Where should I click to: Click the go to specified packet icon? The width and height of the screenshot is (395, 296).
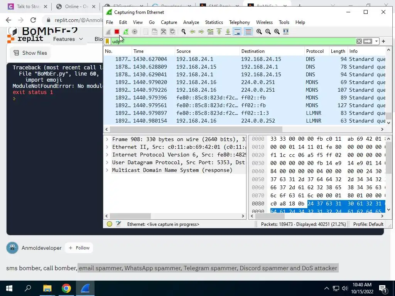(x=210, y=32)
